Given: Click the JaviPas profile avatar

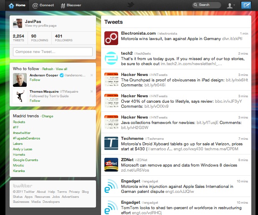Looking at the screenshot, I should coord(18,23).
